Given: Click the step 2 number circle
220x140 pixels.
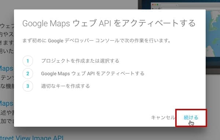Looking at the screenshot, I should pos(28,74).
